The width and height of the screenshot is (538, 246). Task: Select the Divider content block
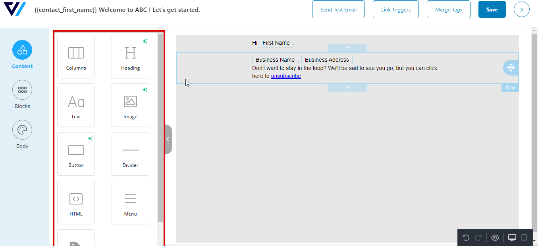tap(130, 154)
